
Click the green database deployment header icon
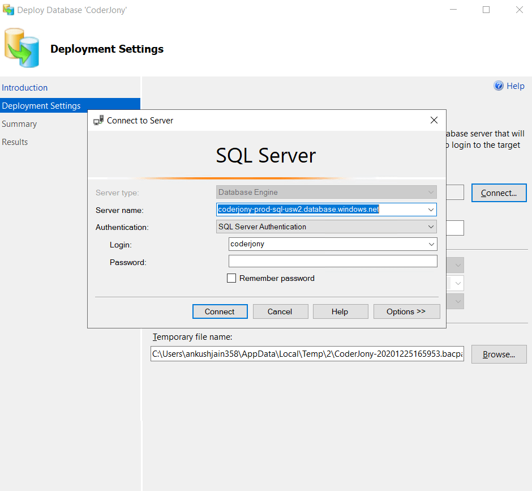[x=22, y=48]
